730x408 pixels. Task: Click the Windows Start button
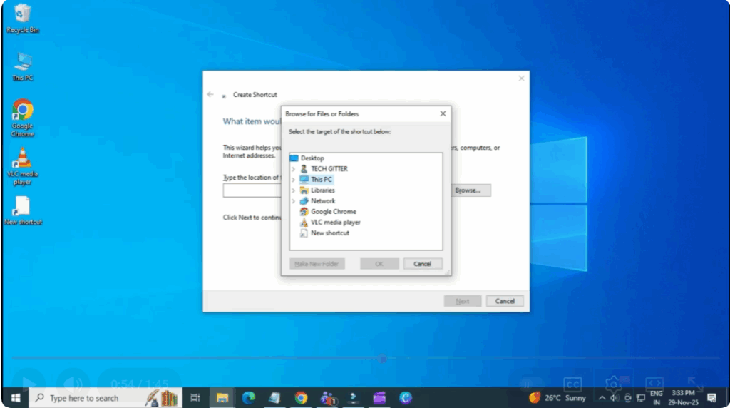coord(14,397)
